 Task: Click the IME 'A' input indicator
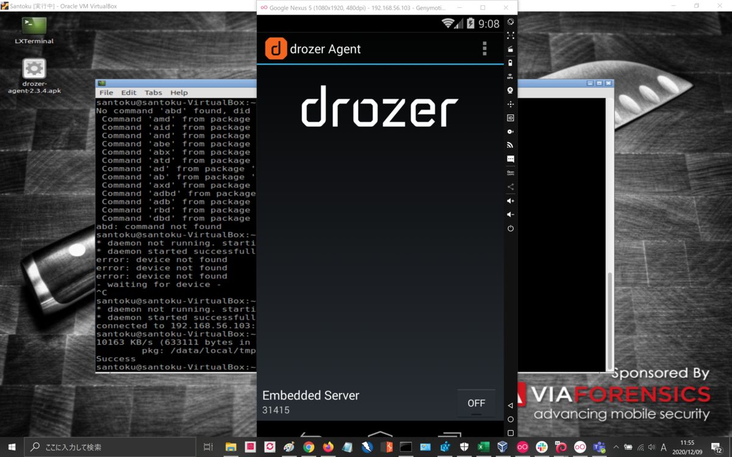pos(664,447)
